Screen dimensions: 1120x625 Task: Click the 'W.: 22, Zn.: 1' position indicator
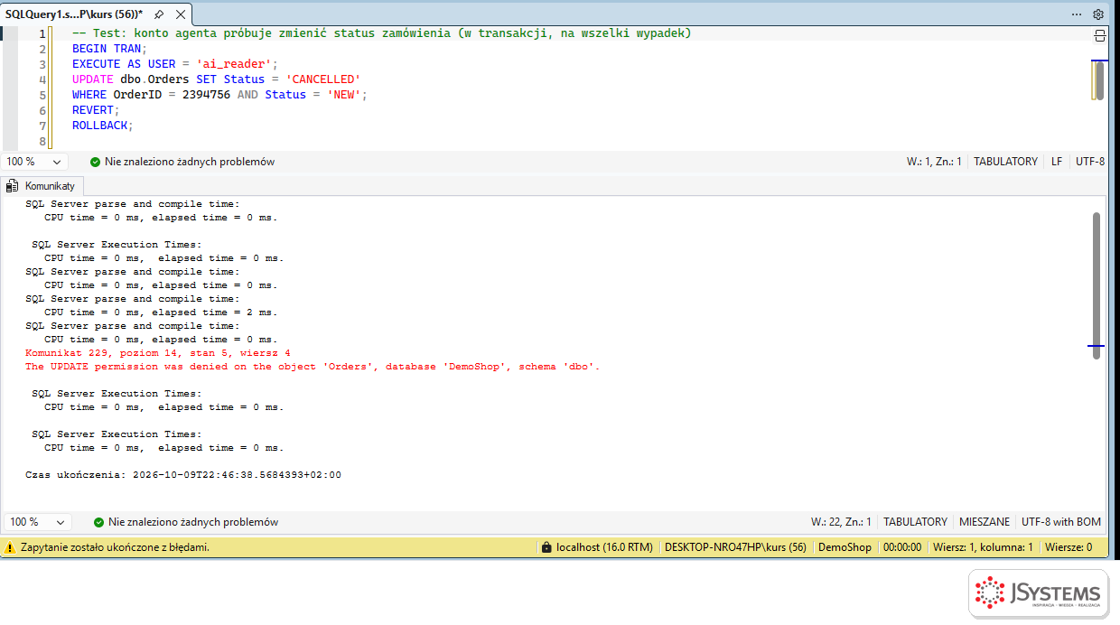coord(841,522)
